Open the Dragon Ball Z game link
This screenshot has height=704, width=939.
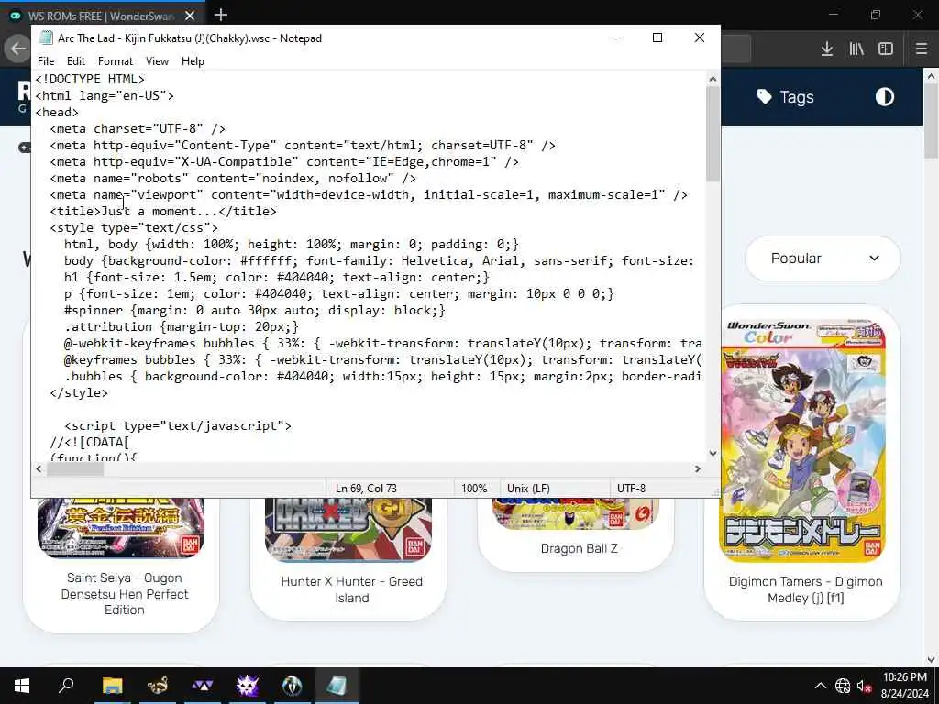pos(579,548)
